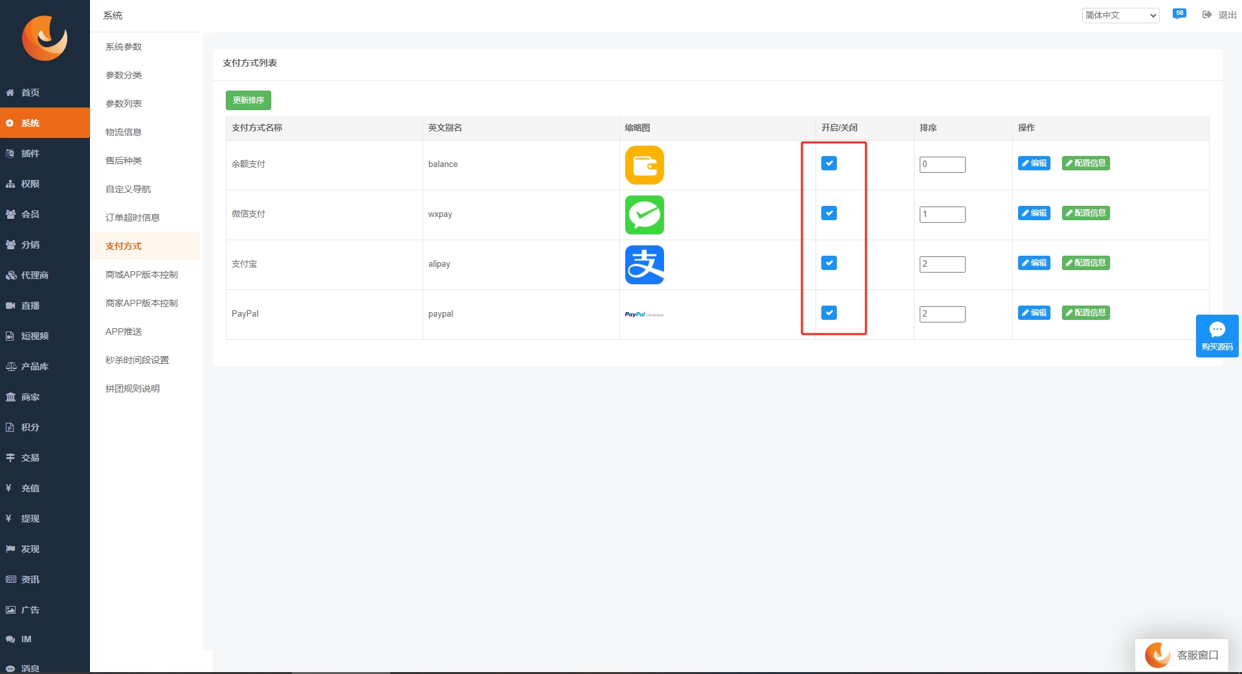Select the 系统 gear icon in sidebar
The width and height of the screenshot is (1242, 674).
coord(10,123)
